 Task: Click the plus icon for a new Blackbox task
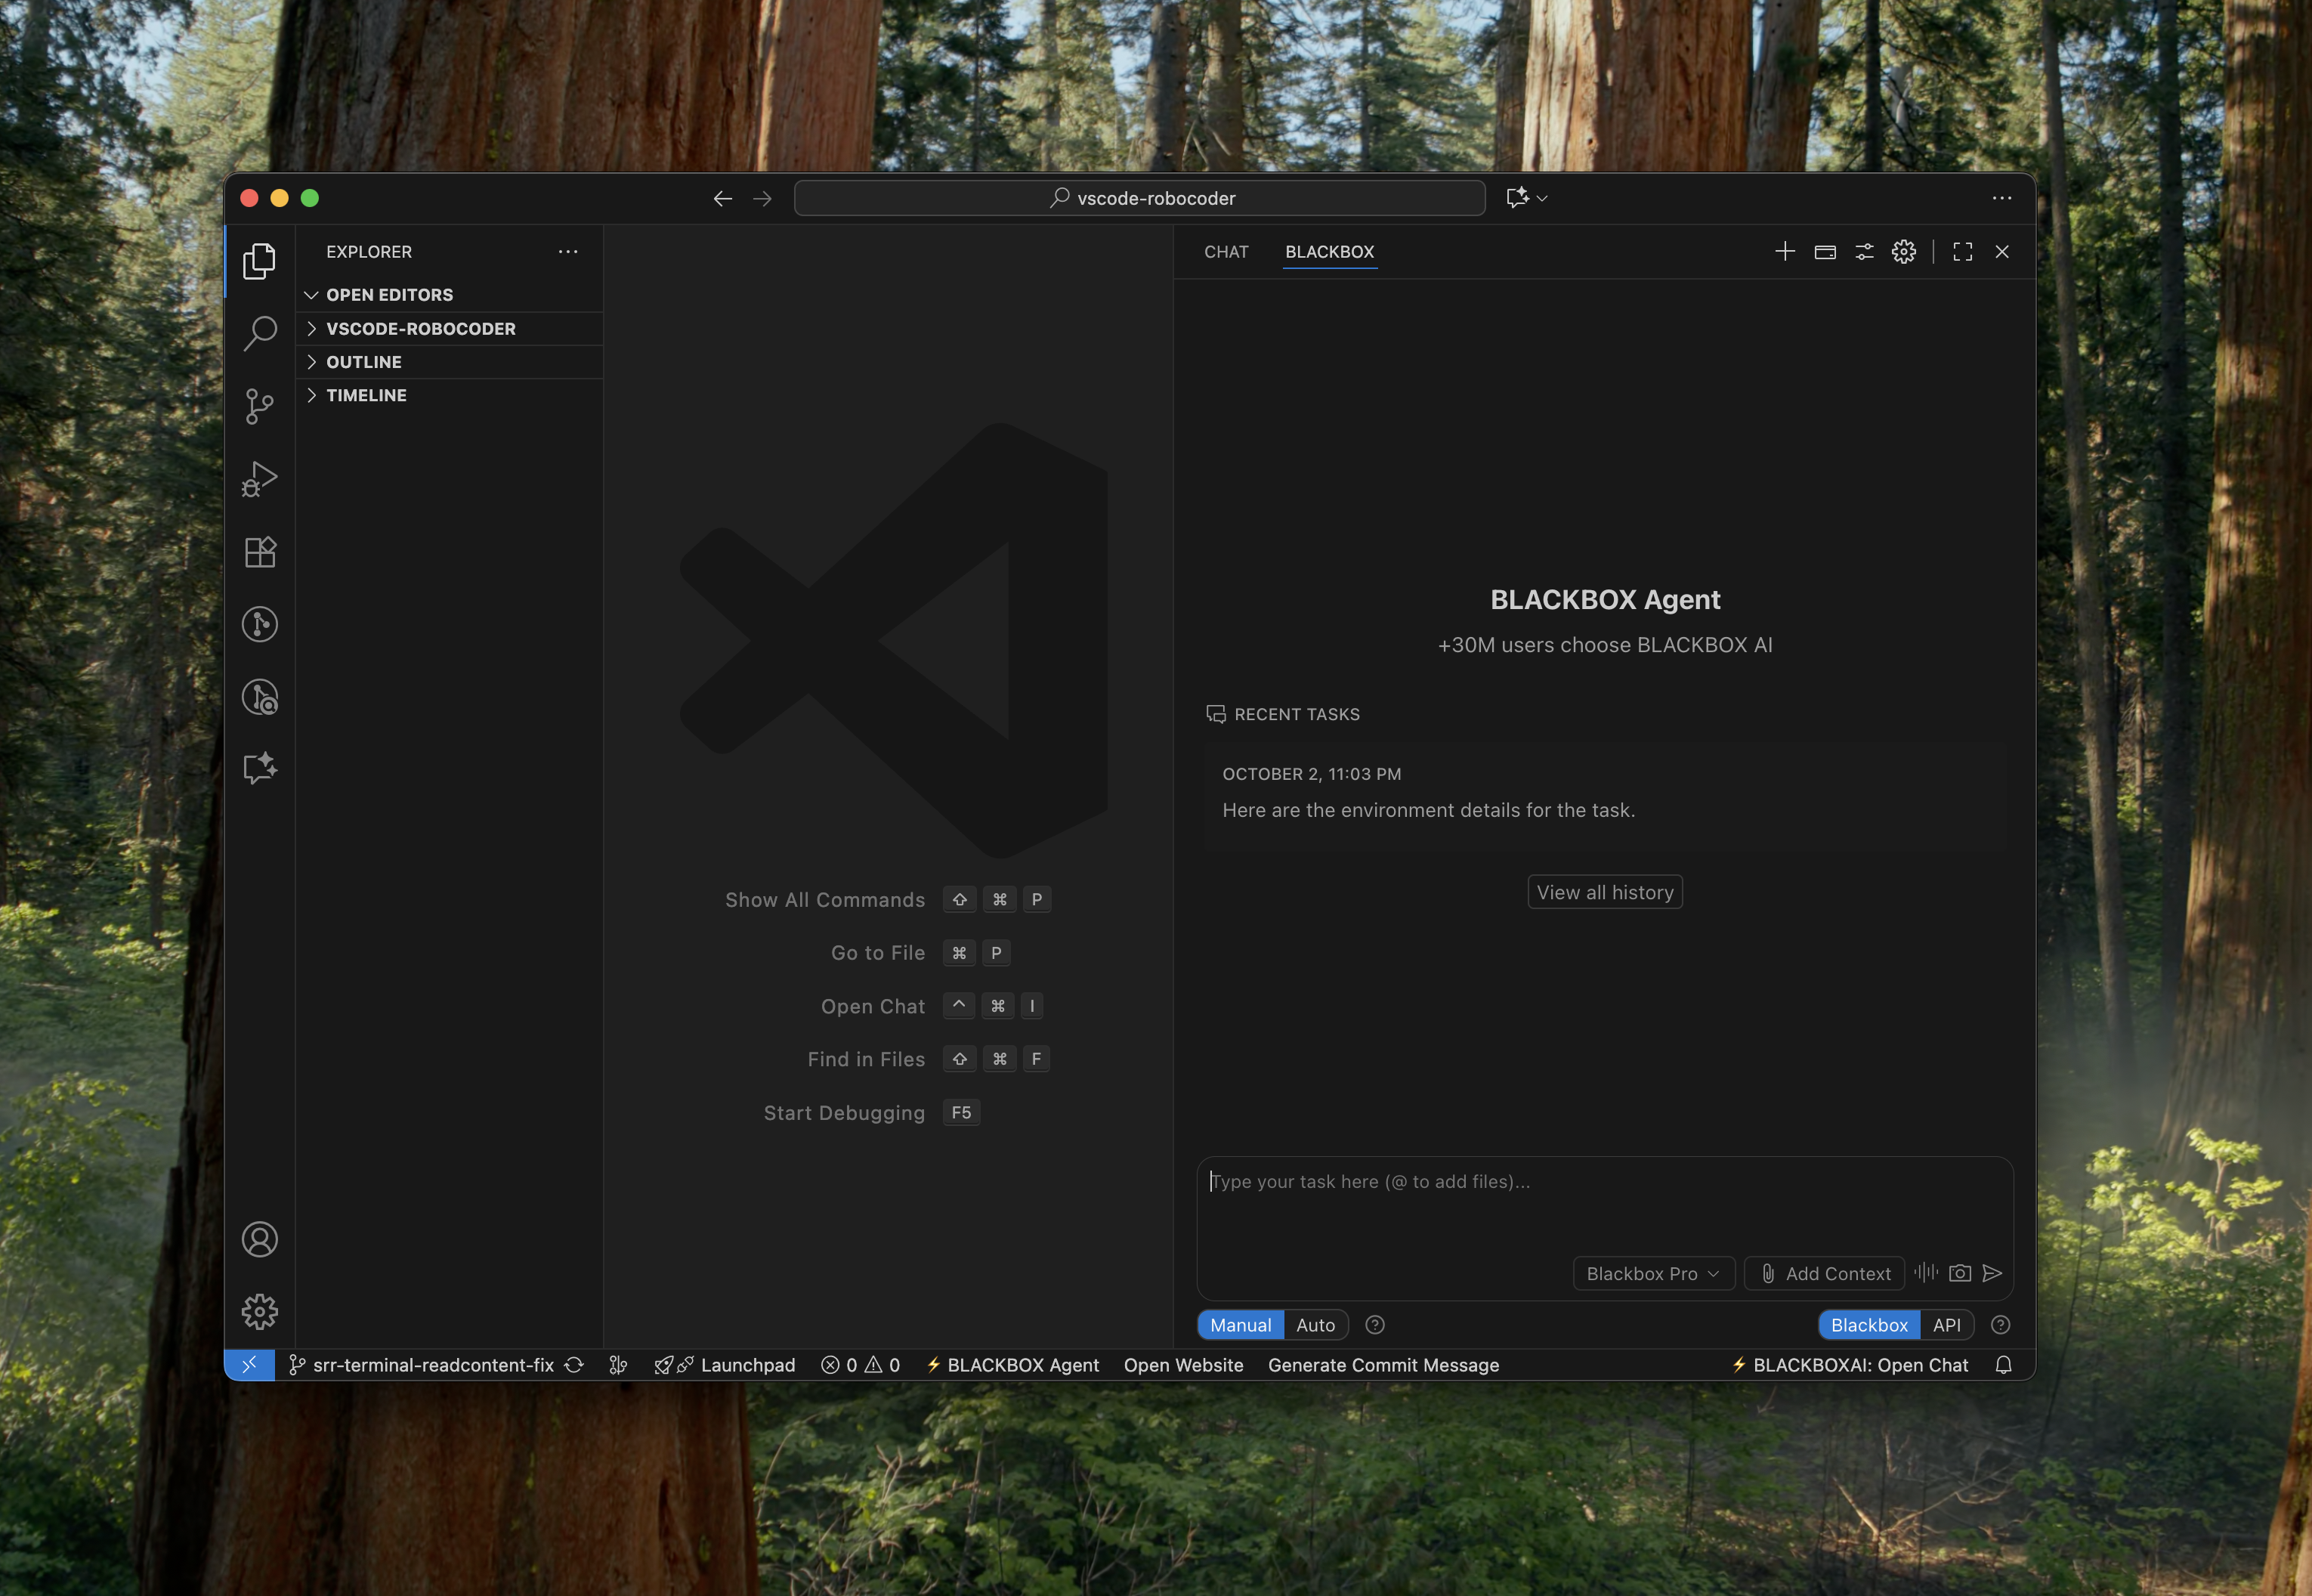coord(1784,251)
